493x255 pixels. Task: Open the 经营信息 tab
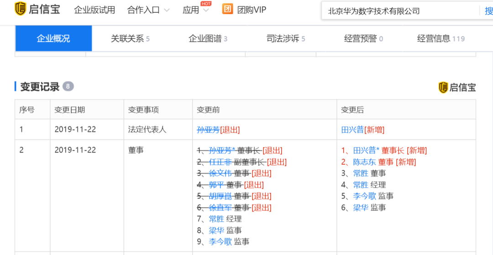(x=441, y=39)
